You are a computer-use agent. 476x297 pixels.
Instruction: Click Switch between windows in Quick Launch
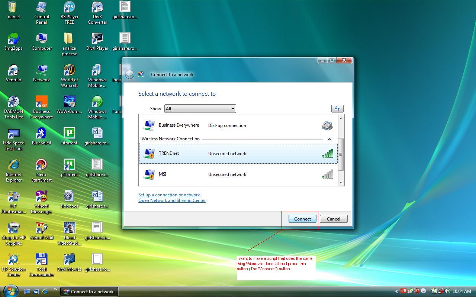pos(36,291)
